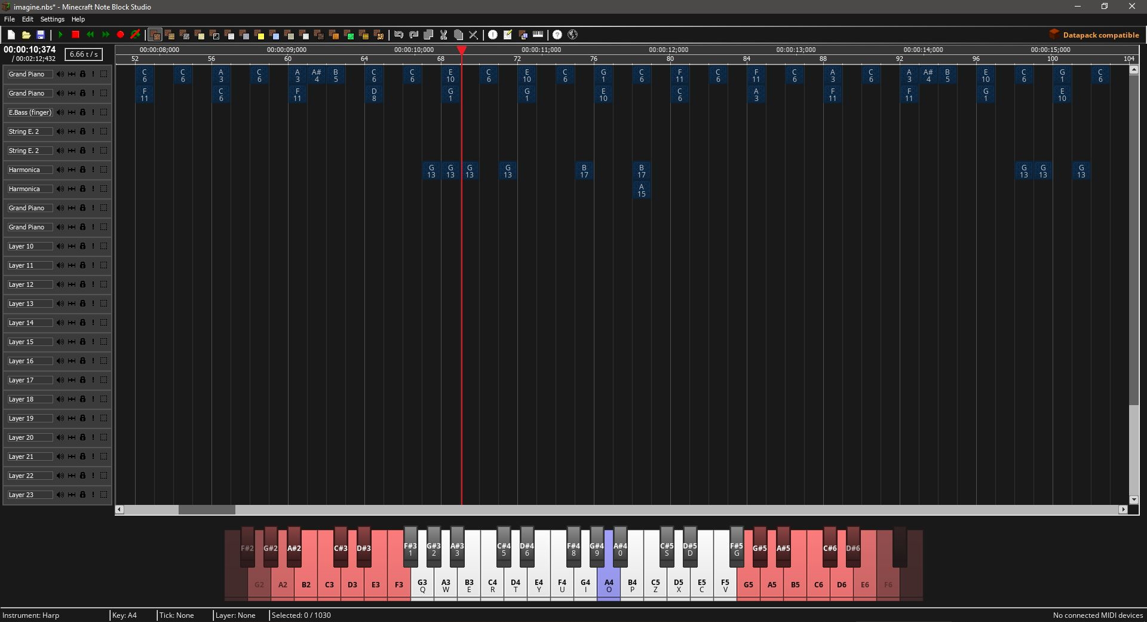Image resolution: width=1147 pixels, height=622 pixels.
Task: Click the horizontal timeline scrollbar thumb
Action: 207,510
